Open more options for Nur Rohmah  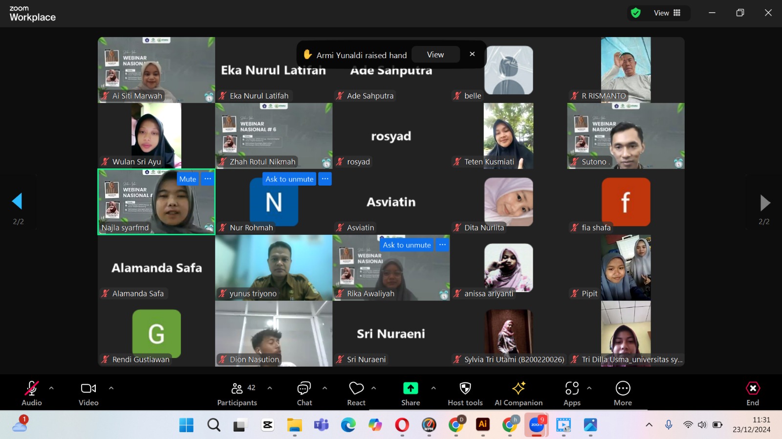coord(325,179)
